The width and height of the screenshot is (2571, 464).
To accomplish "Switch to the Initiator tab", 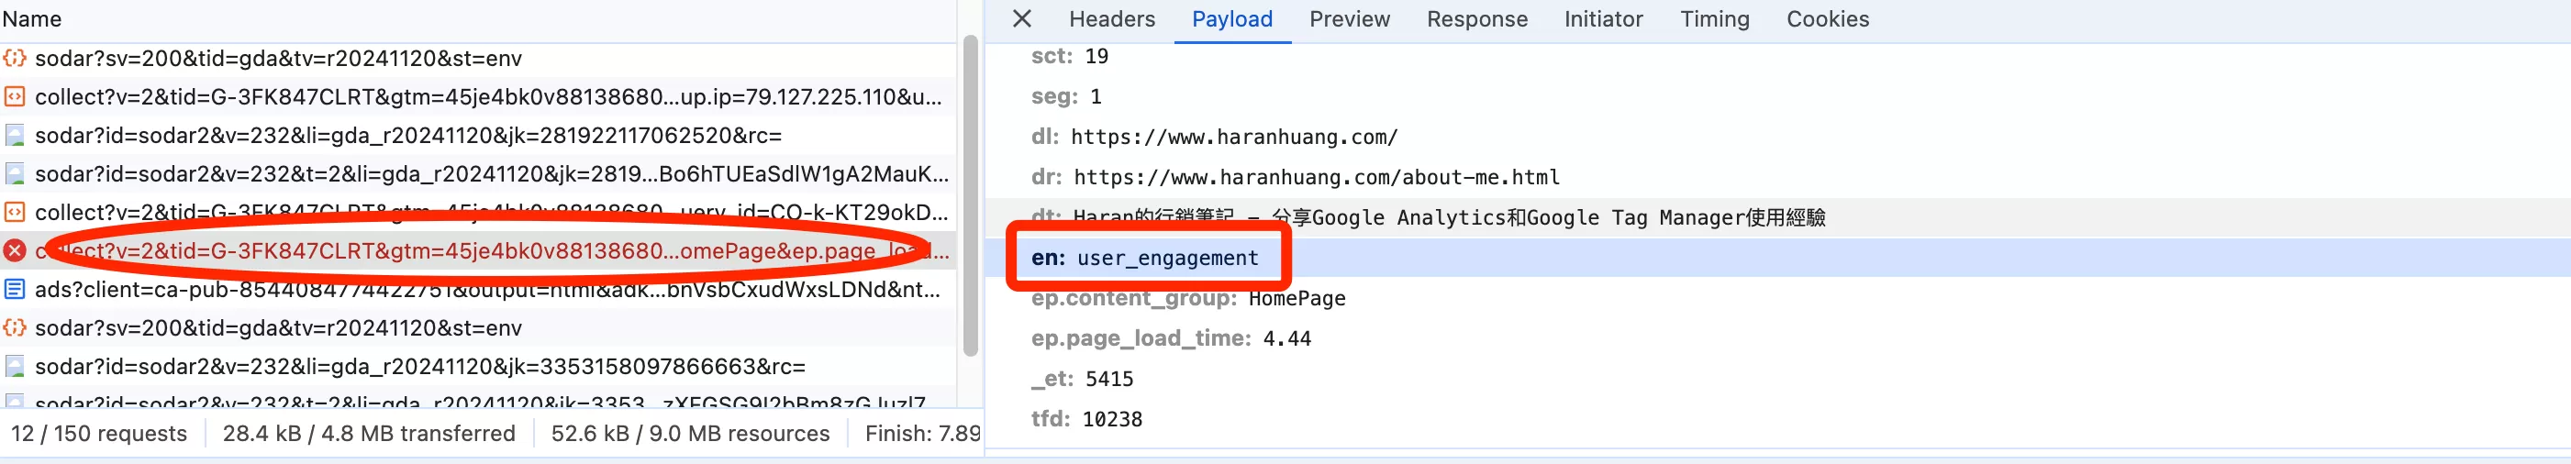I will (x=1603, y=19).
